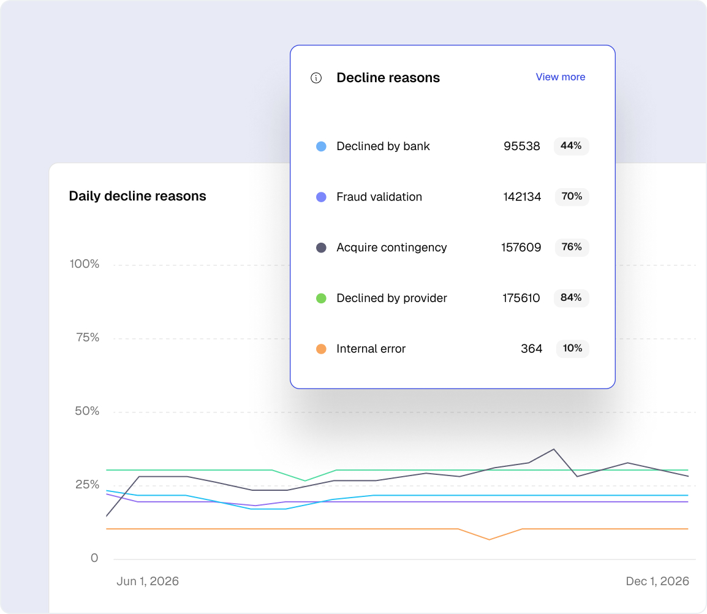The width and height of the screenshot is (707, 614).
Task: Click the dark Acquire contingency dot
Action: 321,248
